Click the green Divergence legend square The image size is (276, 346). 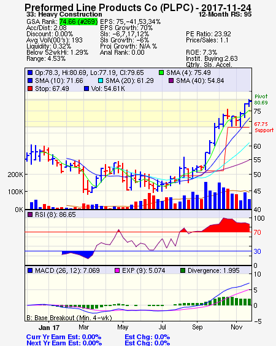pyautogui.click(x=183, y=270)
